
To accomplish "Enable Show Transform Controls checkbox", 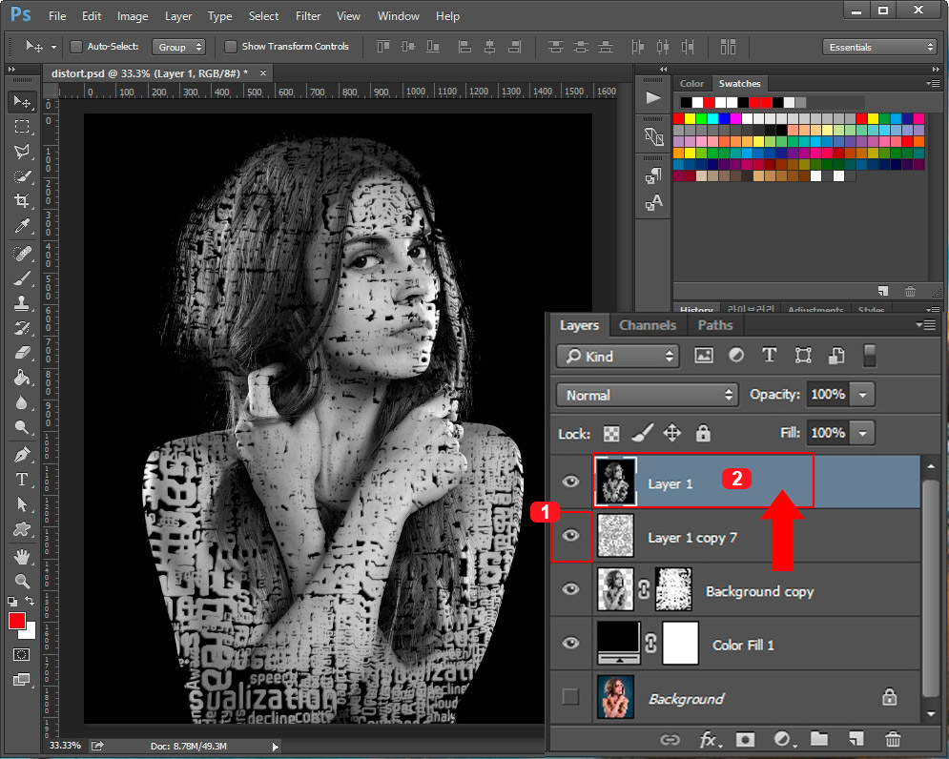I will (x=231, y=47).
